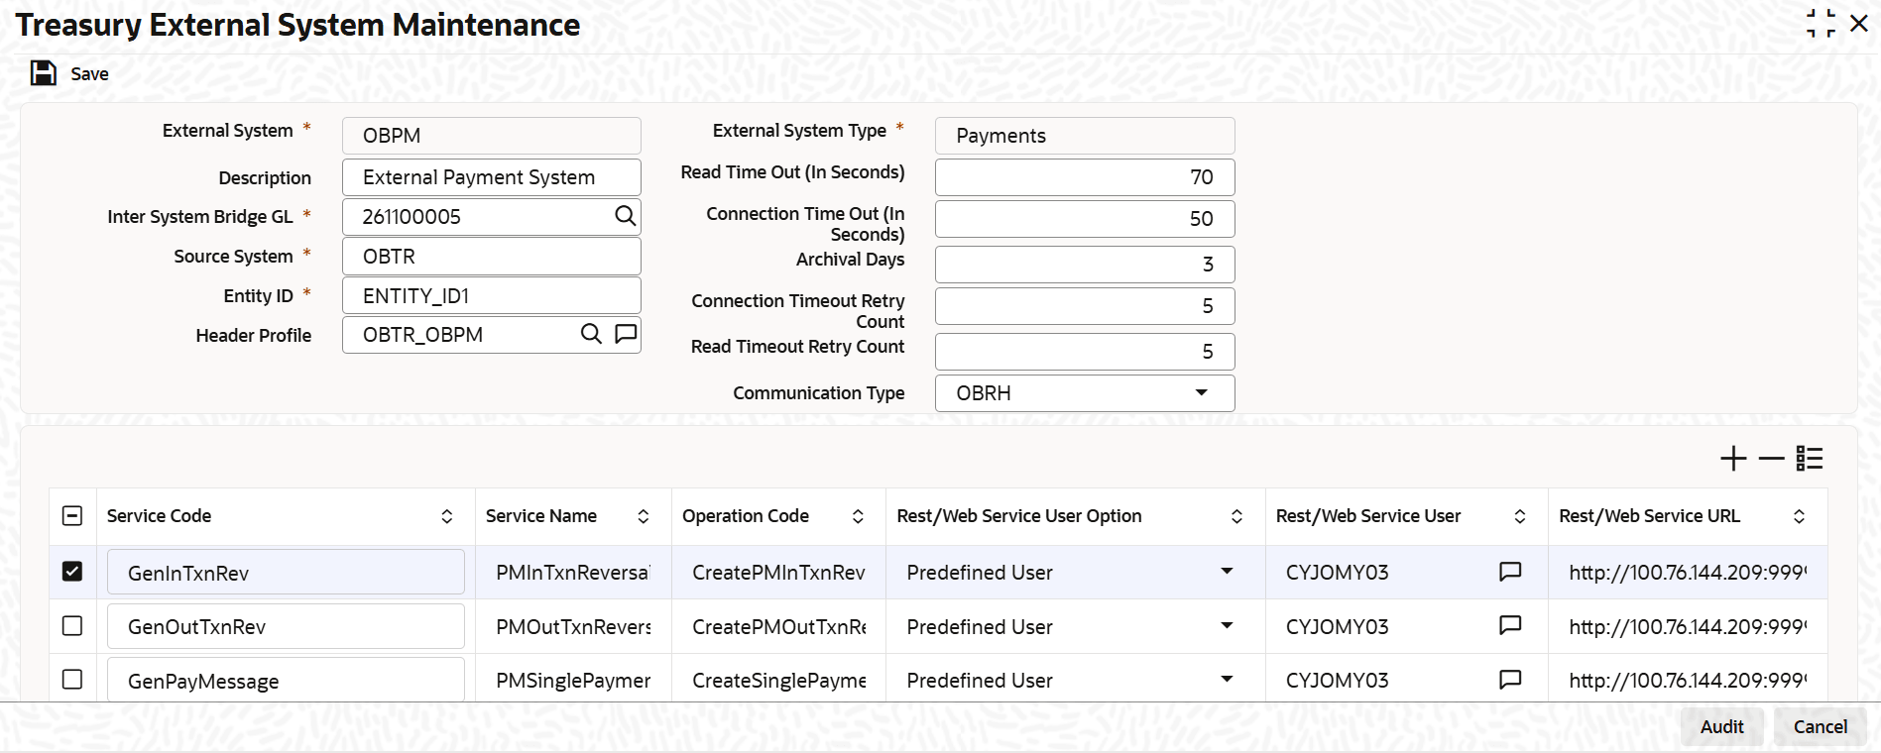Click CYJOMY03 user in GenInTxnRev row
This screenshot has height=753, width=1881.
1337,573
